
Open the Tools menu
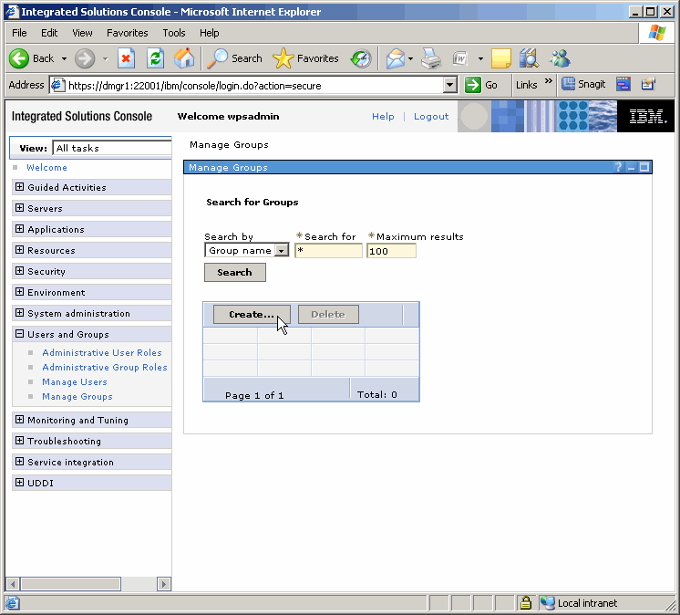click(173, 33)
